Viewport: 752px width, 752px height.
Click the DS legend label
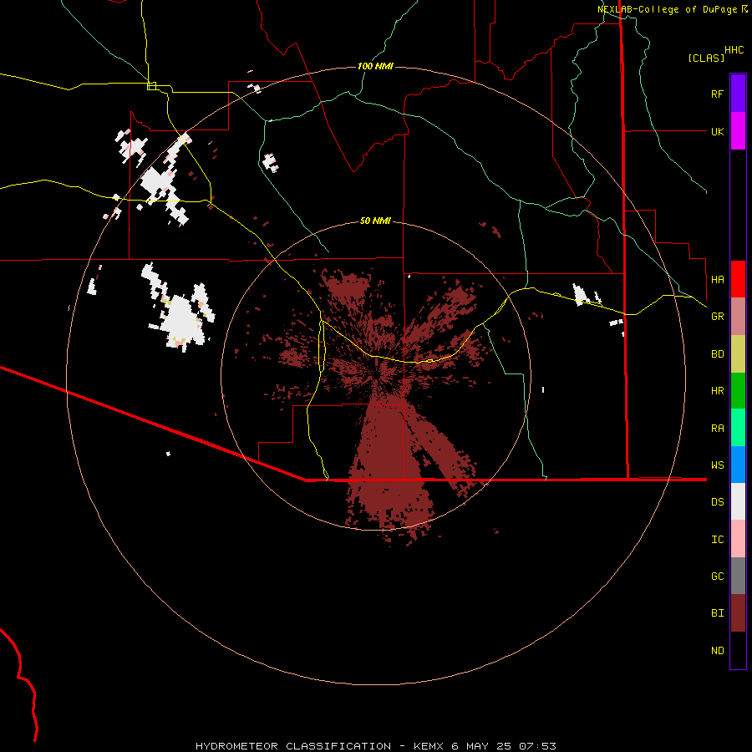[x=717, y=501]
